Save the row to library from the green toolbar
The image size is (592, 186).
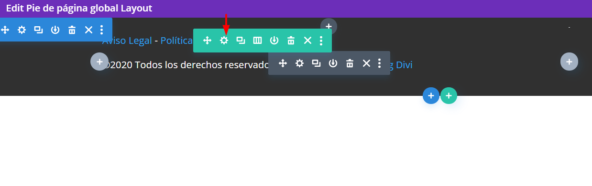pyautogui.click(x=274, y=41)
